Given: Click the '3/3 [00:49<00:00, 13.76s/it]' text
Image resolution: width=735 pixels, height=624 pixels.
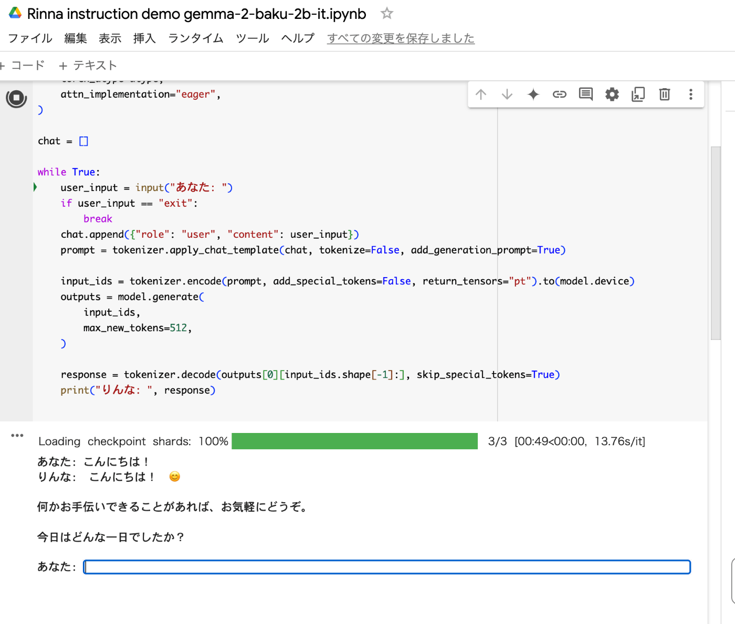Looking at the screenshot, I should tap(566, 441).
